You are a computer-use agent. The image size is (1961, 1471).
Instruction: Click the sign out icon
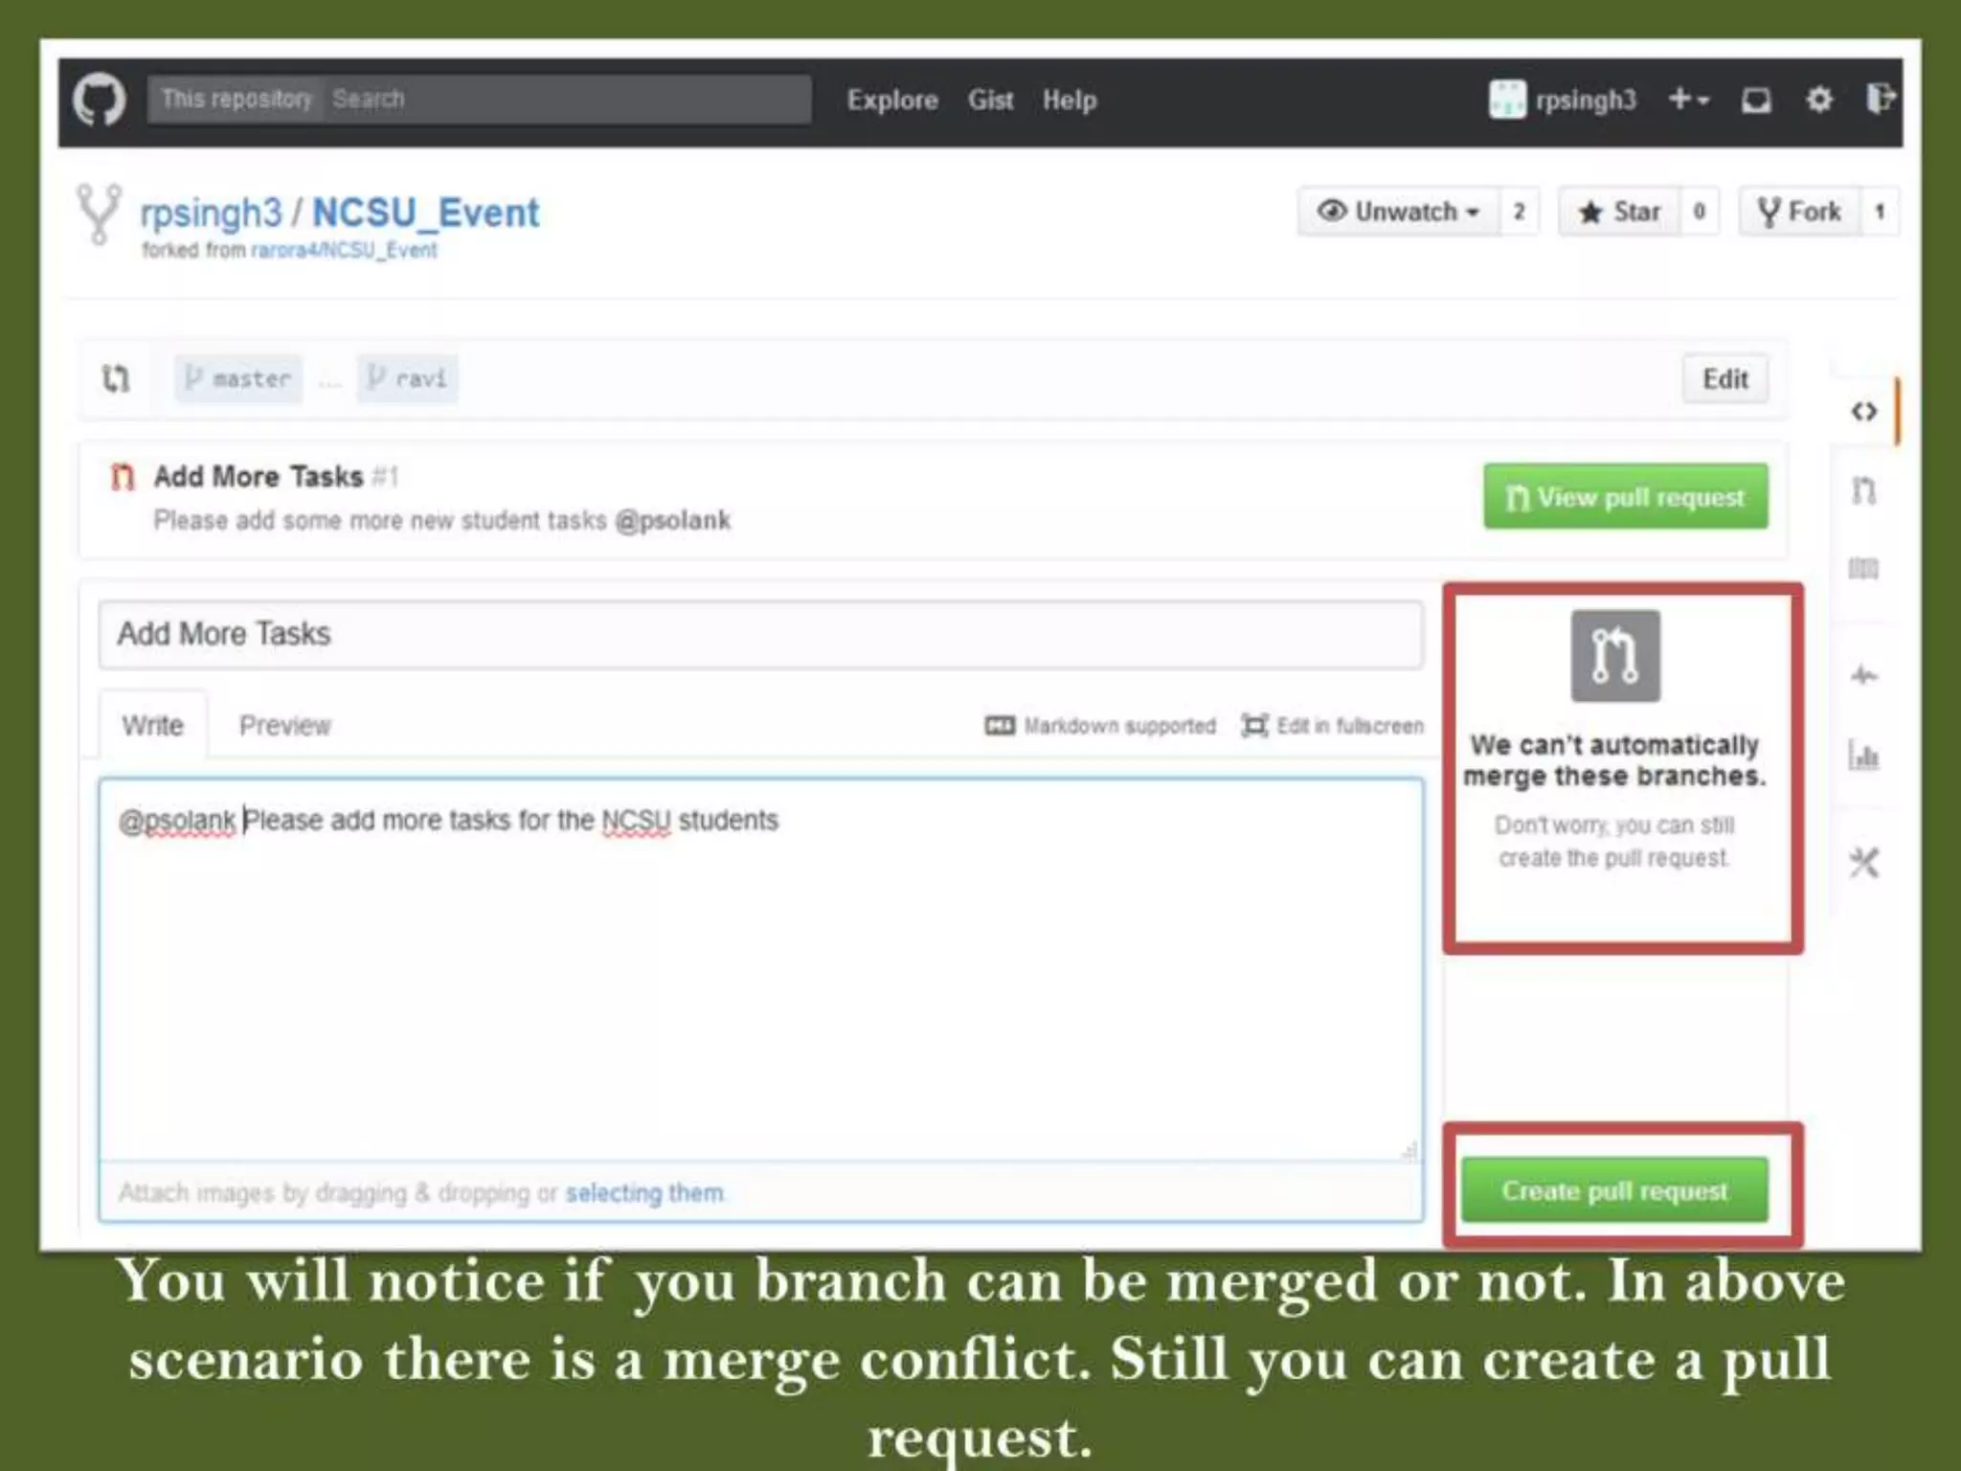click(x=1880, y=99)
